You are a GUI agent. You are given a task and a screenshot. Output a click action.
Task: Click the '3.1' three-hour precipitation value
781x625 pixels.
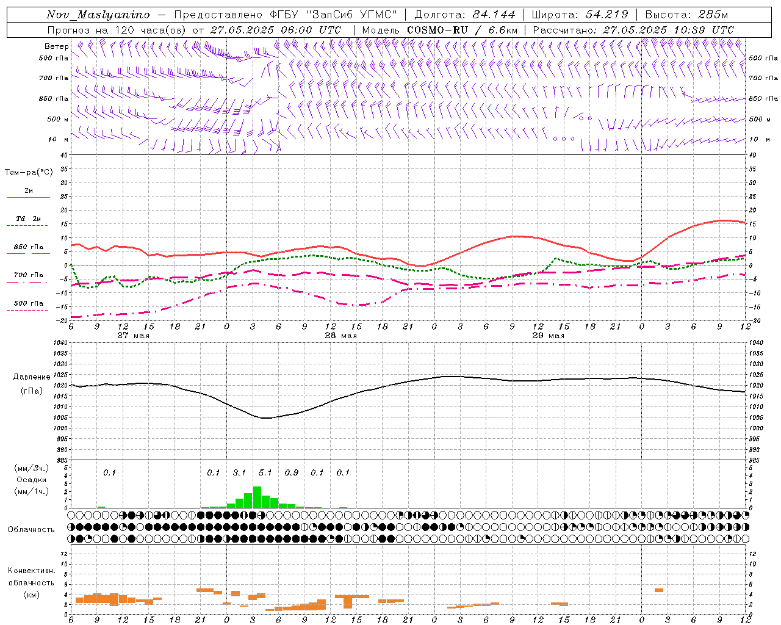click(239, 473)
